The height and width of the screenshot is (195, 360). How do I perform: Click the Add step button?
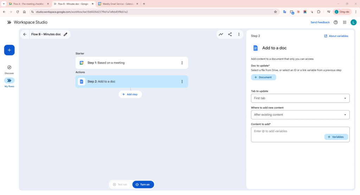click(x=130, y=94)
